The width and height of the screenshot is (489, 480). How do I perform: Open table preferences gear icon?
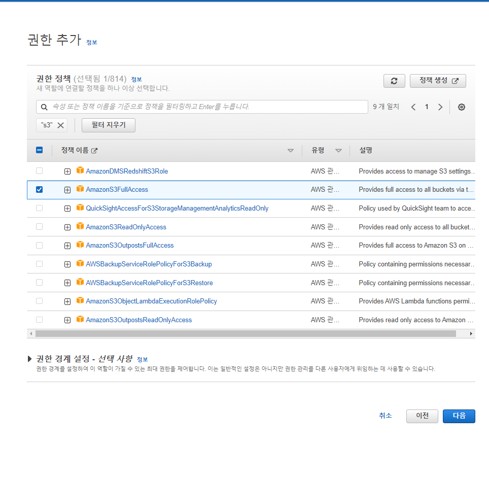(461, 107)
